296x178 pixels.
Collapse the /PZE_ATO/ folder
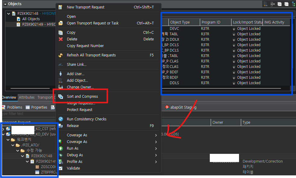click(x=13, y=145)
